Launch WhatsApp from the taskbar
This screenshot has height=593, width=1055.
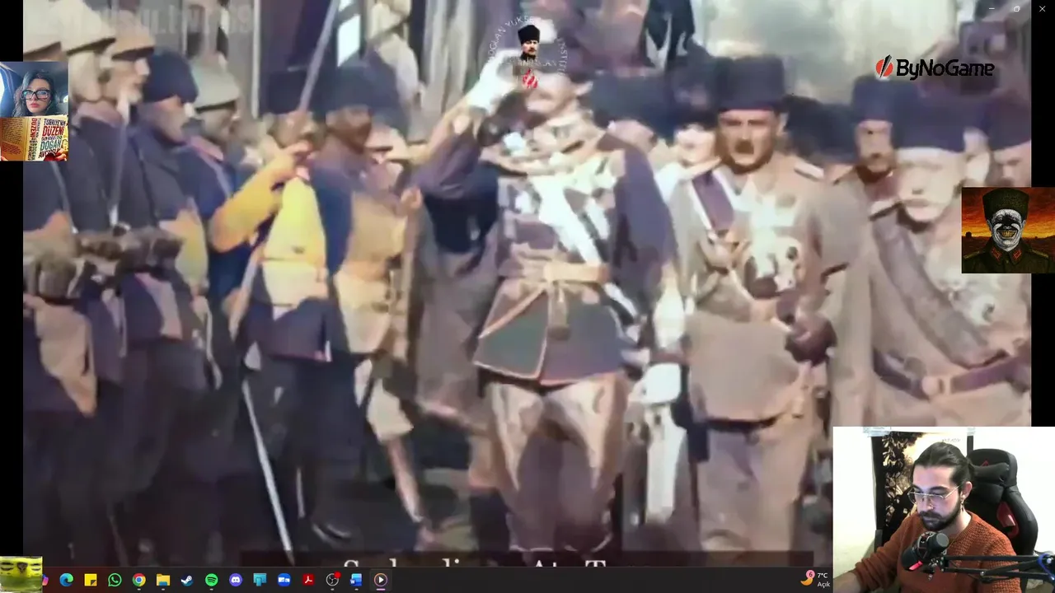coord(115,580)
